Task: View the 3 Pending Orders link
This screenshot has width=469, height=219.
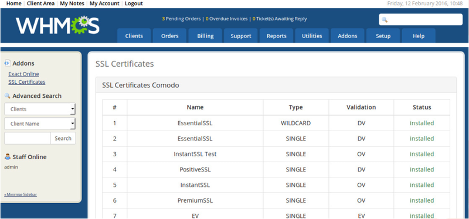Action: (x=181, y=19)
